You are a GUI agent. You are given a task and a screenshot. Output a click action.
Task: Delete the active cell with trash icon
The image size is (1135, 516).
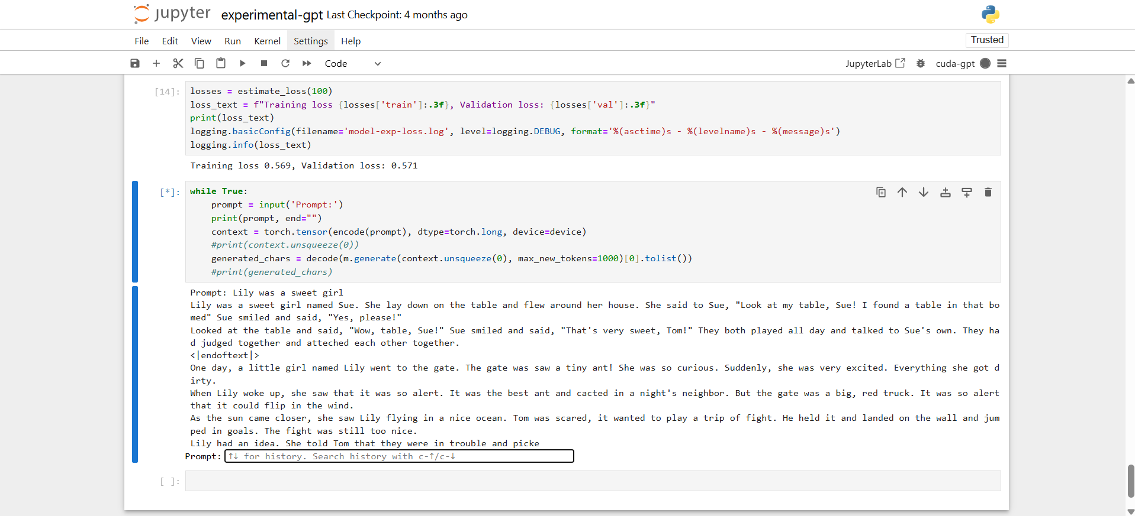988,192
